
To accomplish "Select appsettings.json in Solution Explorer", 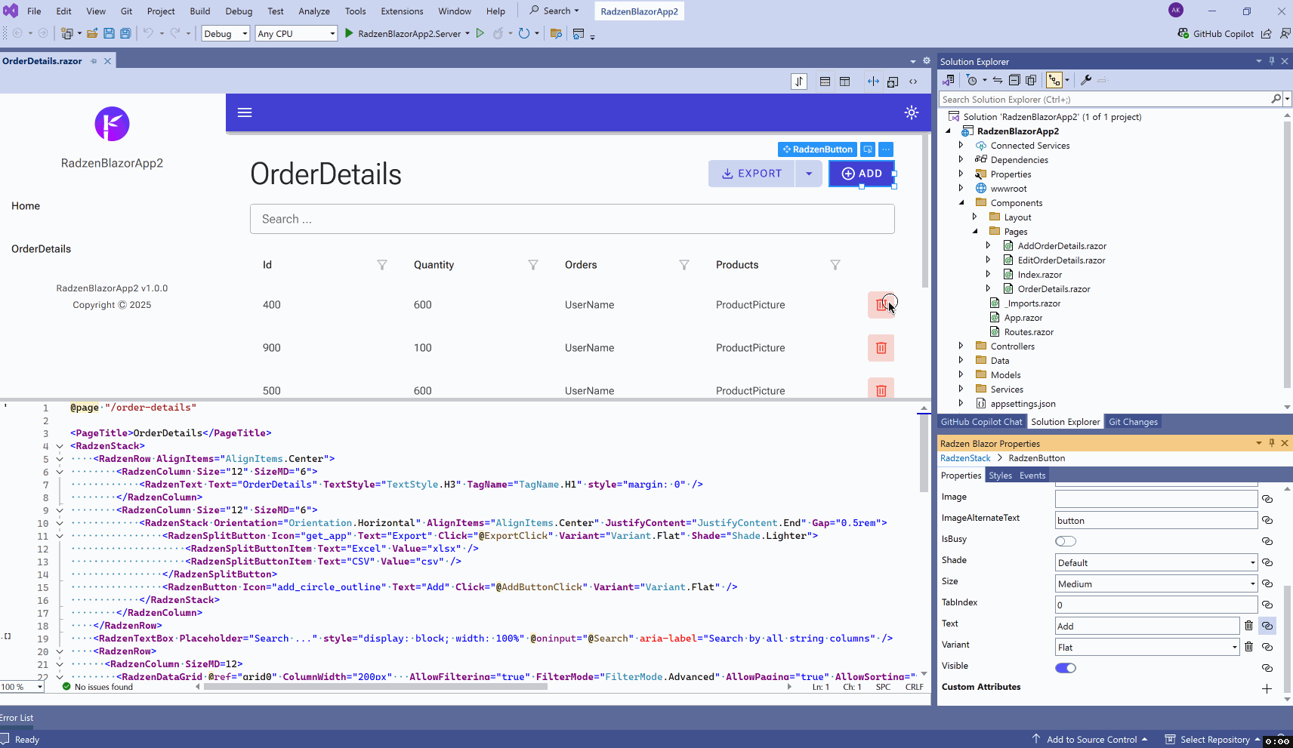I will (1023, 404).
